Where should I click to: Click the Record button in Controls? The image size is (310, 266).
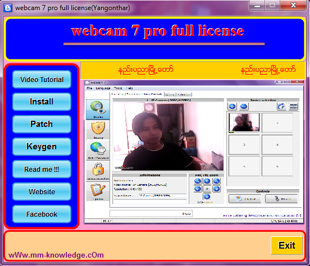[281, 199]
